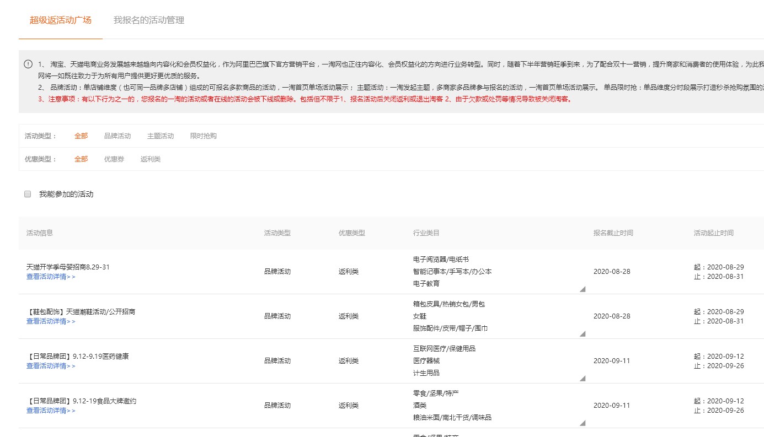Check the 我能参加的活动 checkbox

[26, 194]
